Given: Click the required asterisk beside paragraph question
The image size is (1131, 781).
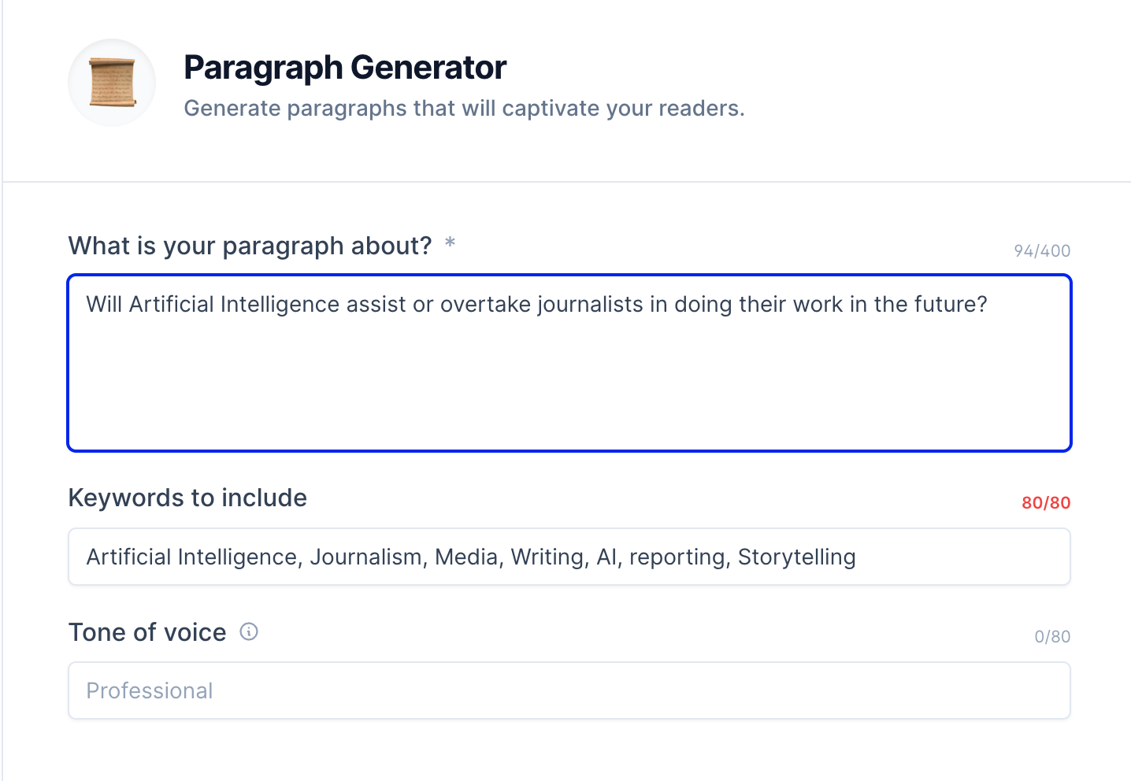Looking at the screenshot, I should 450,243.
